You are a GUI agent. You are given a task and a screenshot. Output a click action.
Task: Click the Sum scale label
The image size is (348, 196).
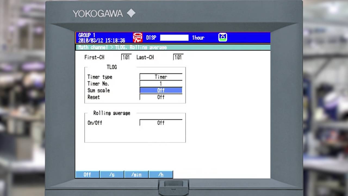[99, 90]
